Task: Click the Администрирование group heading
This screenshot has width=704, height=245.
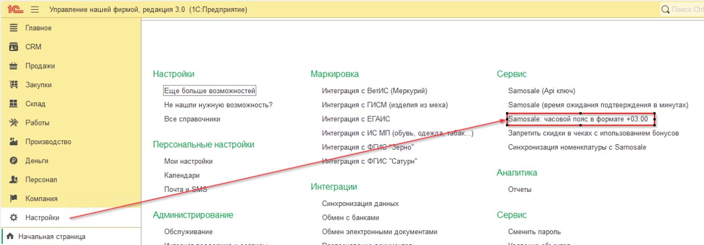Action: coord(193,215)
